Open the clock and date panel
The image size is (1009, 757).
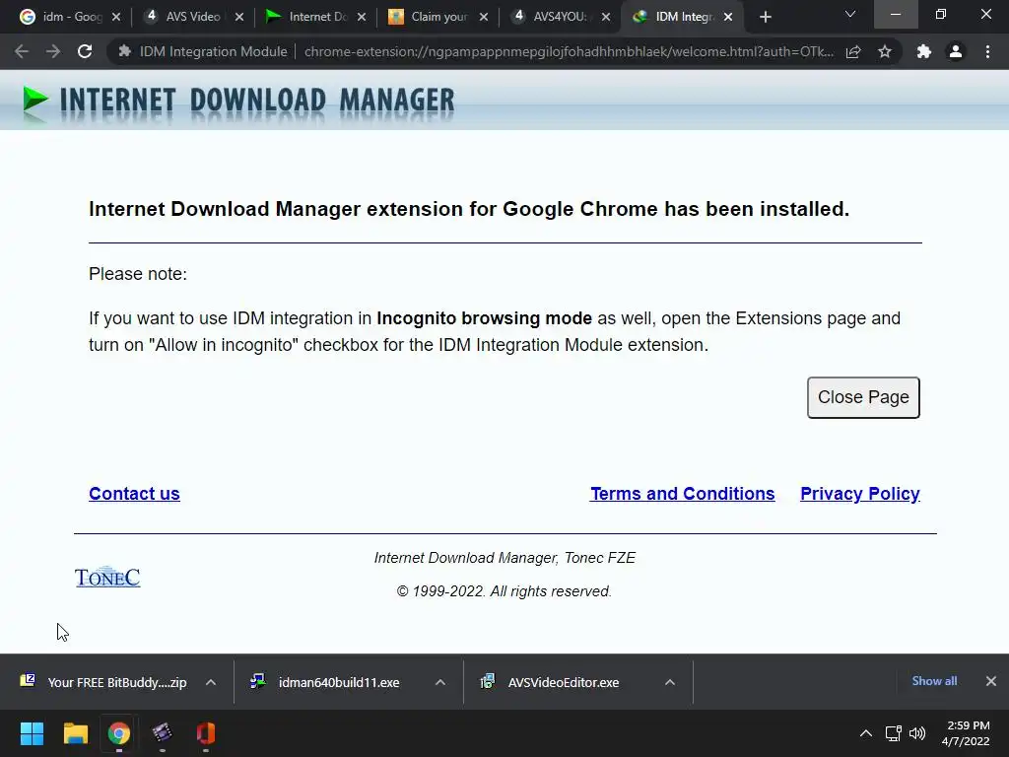[x=966, y=733]
